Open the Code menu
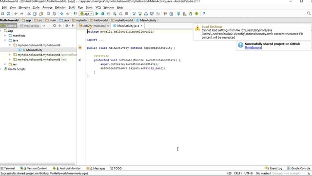This screenshot has height=176, width=312. click(x=36, y=7)
